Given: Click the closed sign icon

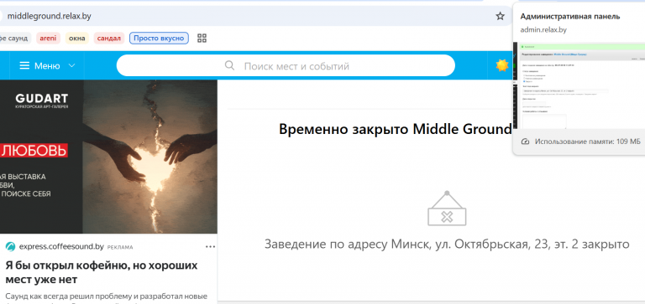Looking at the screenshot, I should [x=447, y=209].
